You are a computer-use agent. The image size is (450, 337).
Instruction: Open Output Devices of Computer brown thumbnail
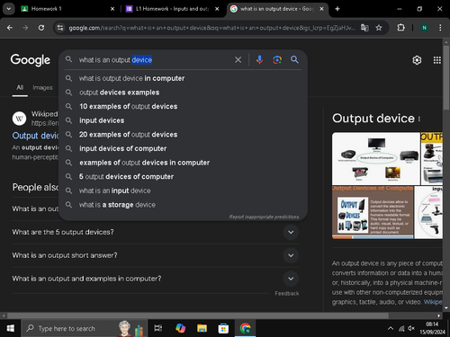373,212
